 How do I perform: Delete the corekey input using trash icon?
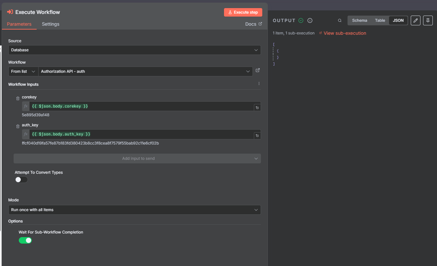[18, 98]
